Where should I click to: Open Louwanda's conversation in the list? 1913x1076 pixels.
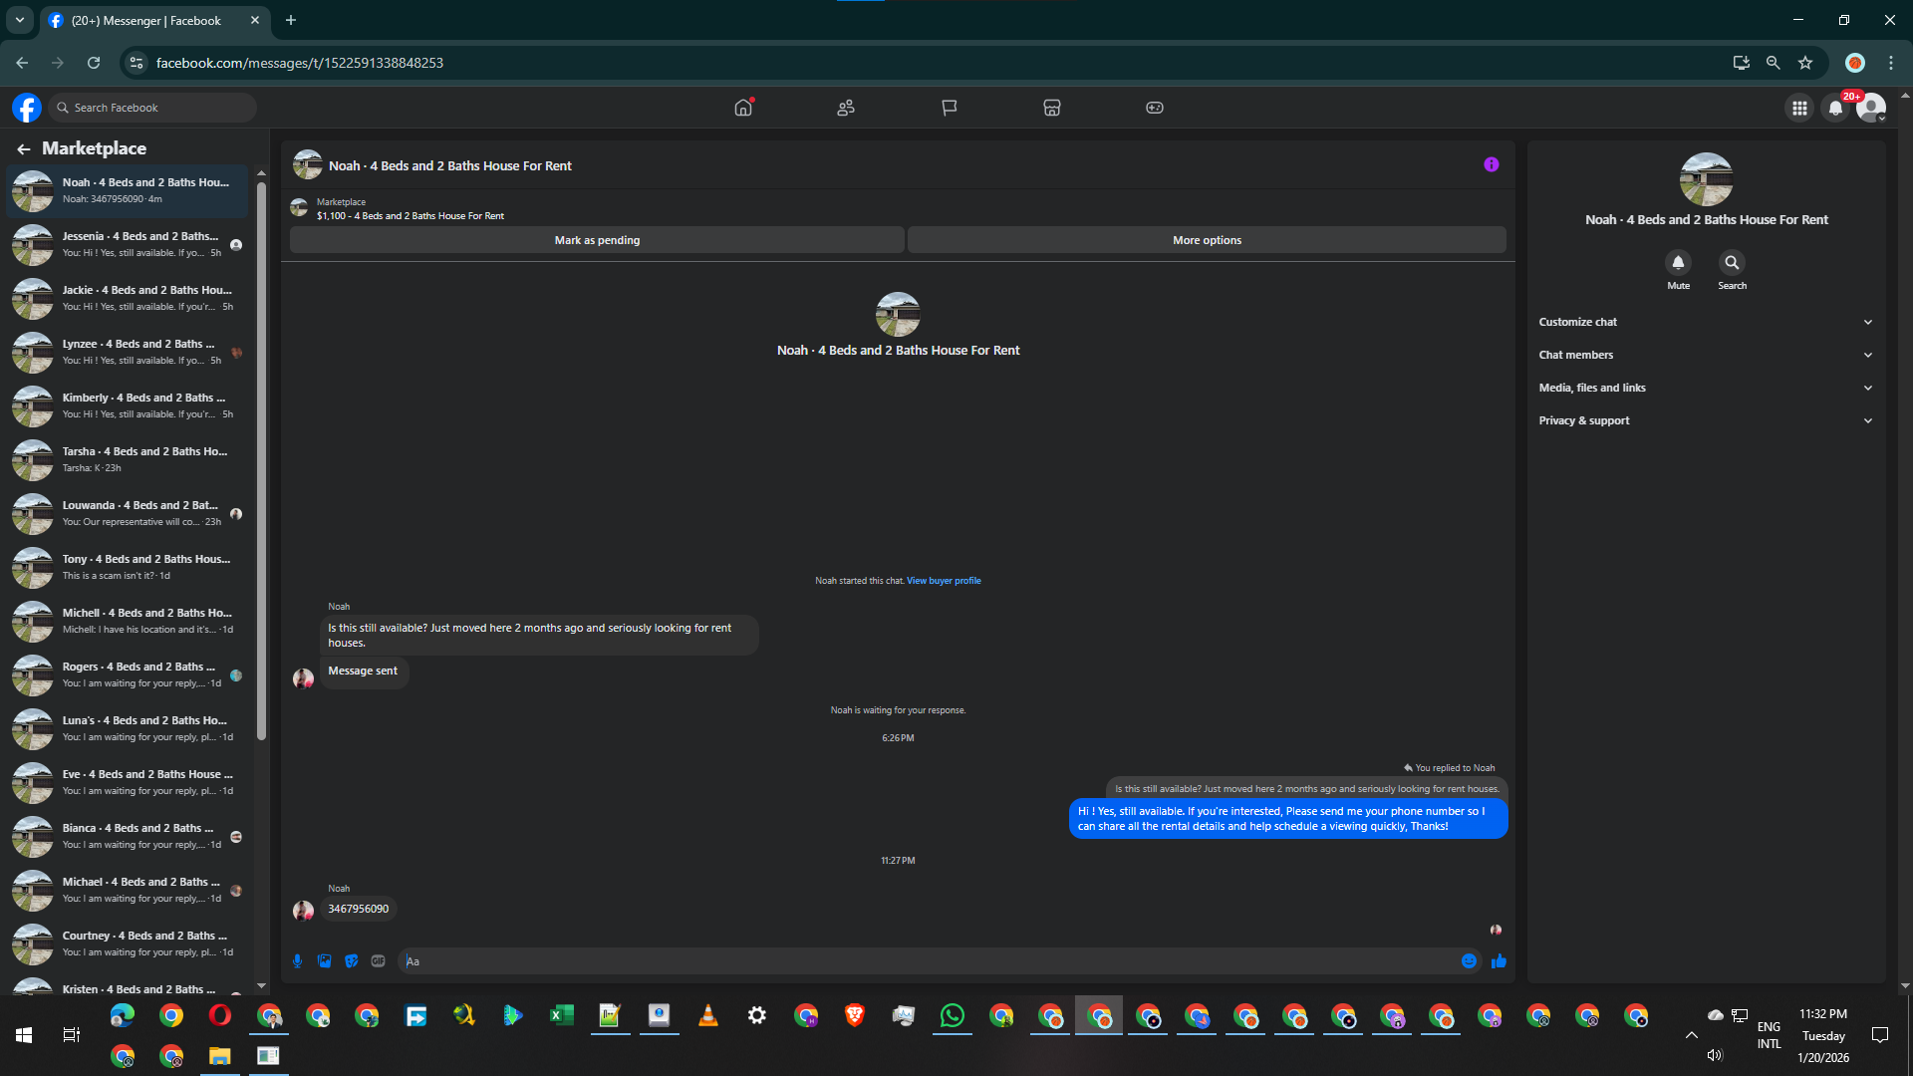point(128,514)
